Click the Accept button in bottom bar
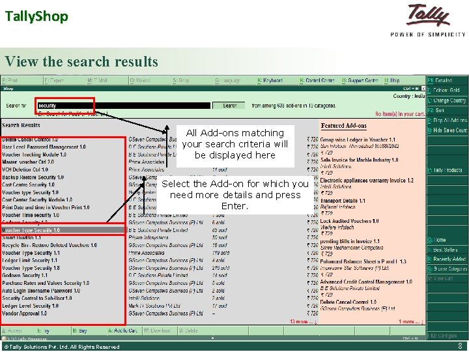Viewport: 469px width, 352px height. click(12, 330)
